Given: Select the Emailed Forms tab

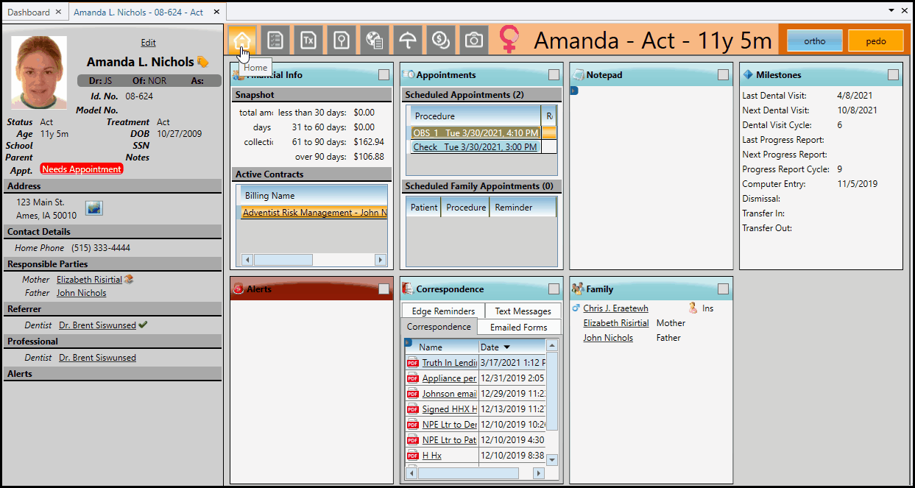Looking at the screenshot, I should 519,327.
